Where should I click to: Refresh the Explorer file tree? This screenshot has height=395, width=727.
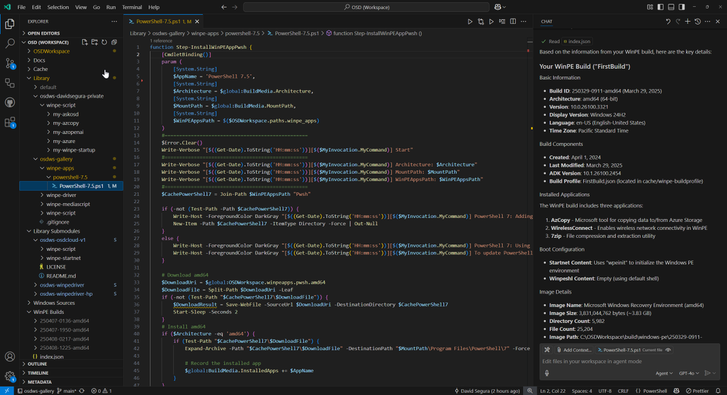pyautogui.click(x=104, y=42)
